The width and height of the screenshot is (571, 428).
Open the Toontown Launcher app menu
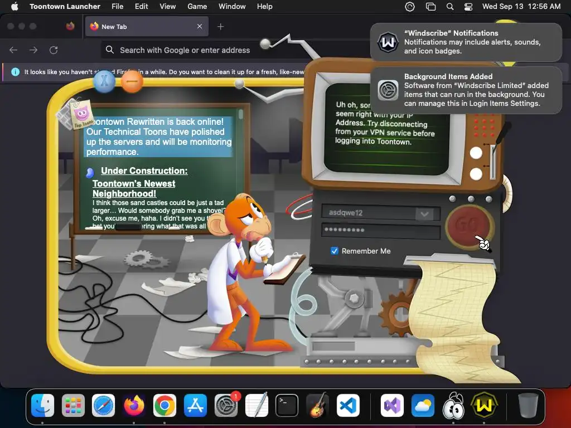coord(65,6)
